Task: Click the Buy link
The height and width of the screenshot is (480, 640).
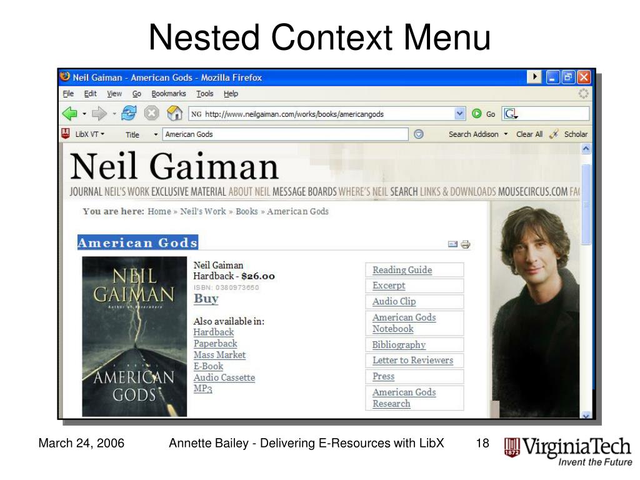Action: point(206,299)
